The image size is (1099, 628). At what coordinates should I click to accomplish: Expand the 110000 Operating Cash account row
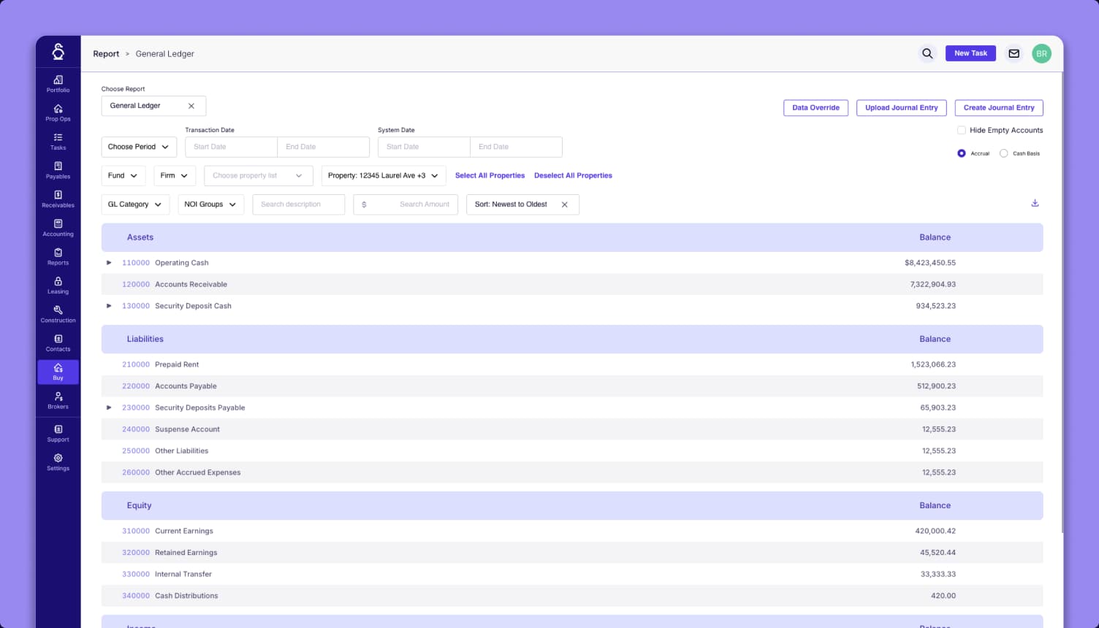click(x=109, y=262)
